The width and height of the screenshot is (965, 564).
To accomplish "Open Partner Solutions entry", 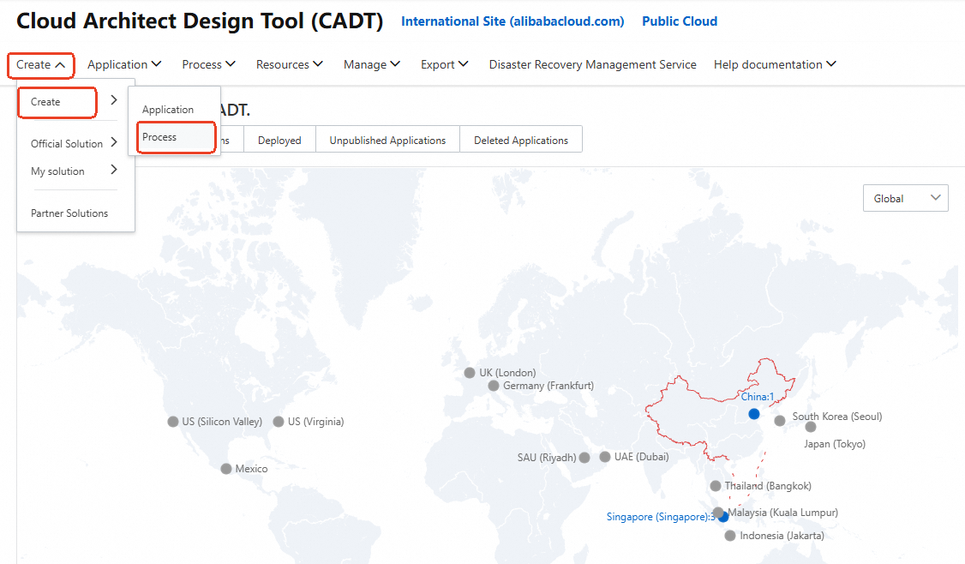I will 69,213.
